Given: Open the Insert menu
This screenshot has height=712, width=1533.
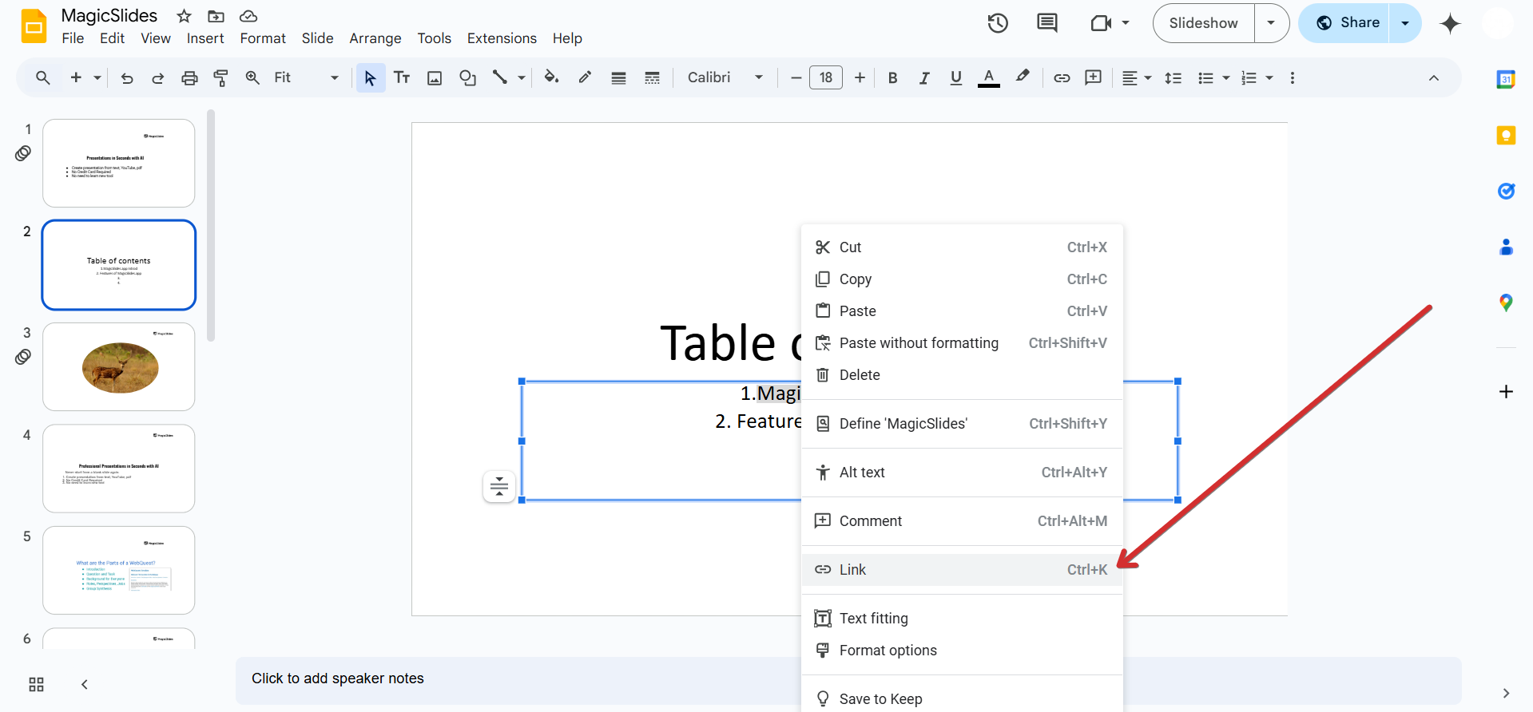Looking at the screenshot, I should [205, 38].
